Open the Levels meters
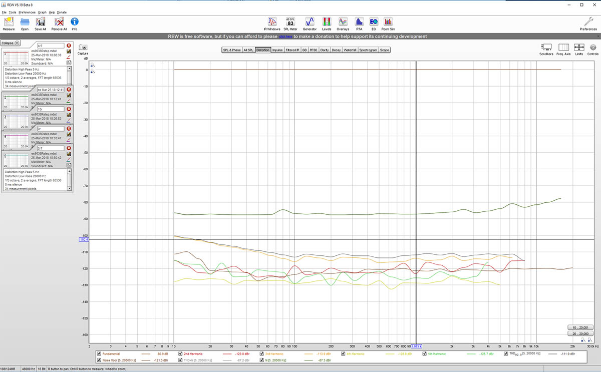The height and width of the screenshot is (372, 601). (x=327, y=22)
